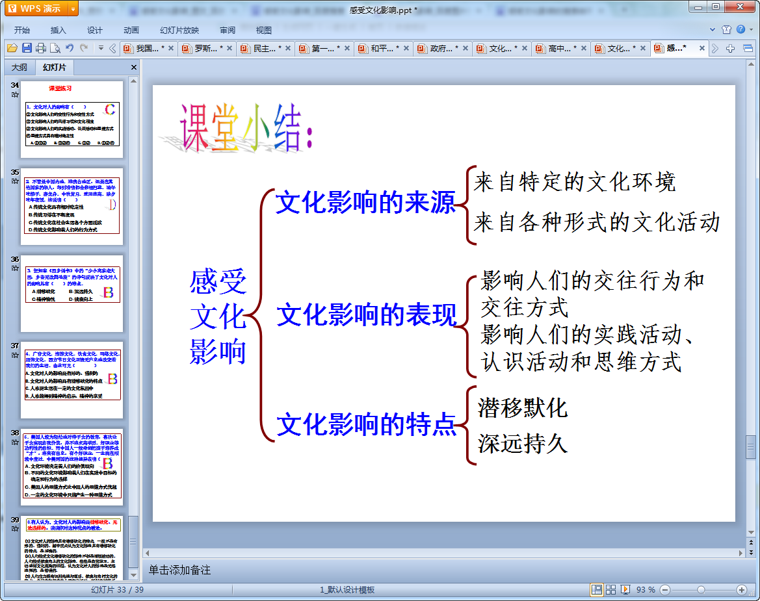760x601 pixels.
Task: Switch to Slide Sorter view
Action: [x=610, y=589]
